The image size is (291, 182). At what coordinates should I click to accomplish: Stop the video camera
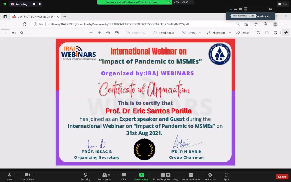[27, 175]
